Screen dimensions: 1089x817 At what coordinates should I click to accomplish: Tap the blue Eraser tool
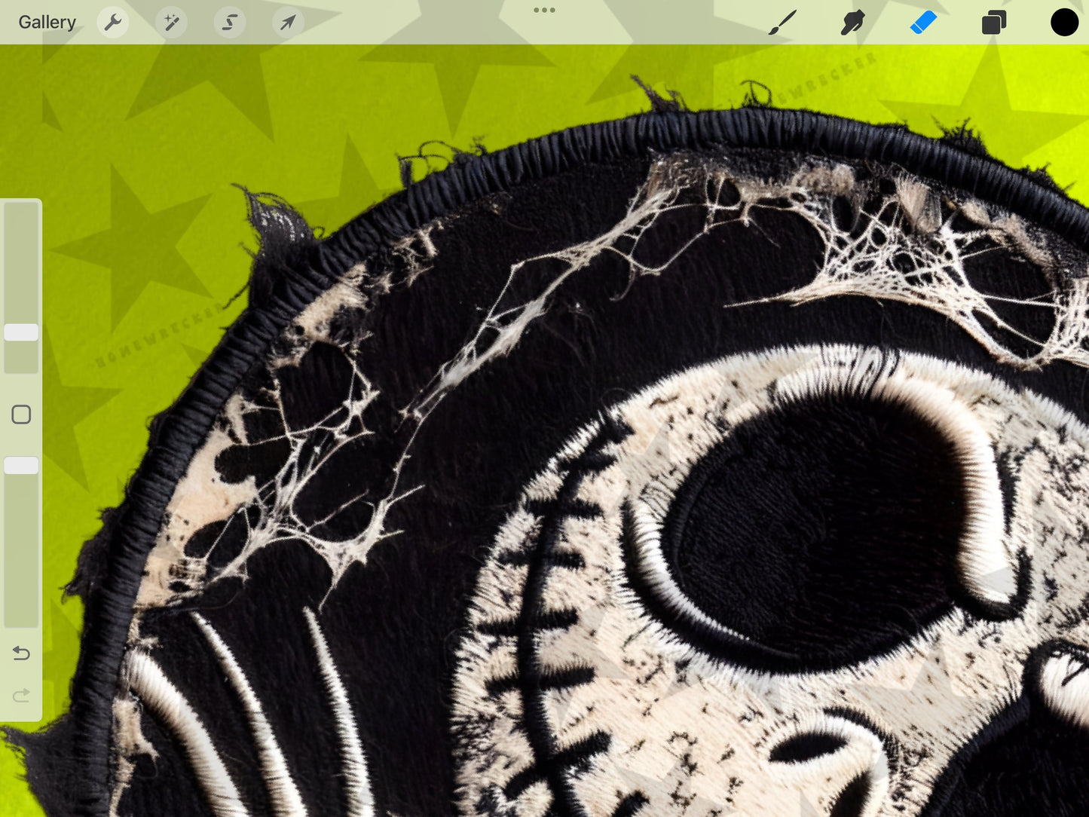[923, 23]
